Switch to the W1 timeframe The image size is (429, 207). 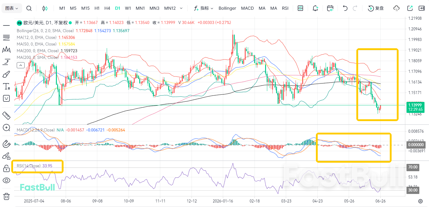[128, 8]
